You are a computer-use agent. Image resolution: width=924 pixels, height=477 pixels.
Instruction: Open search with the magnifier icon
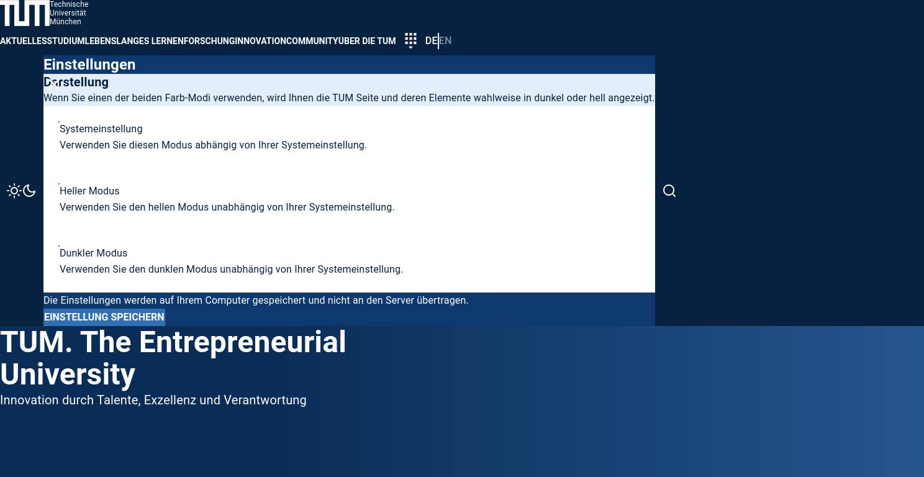[669, 191]
